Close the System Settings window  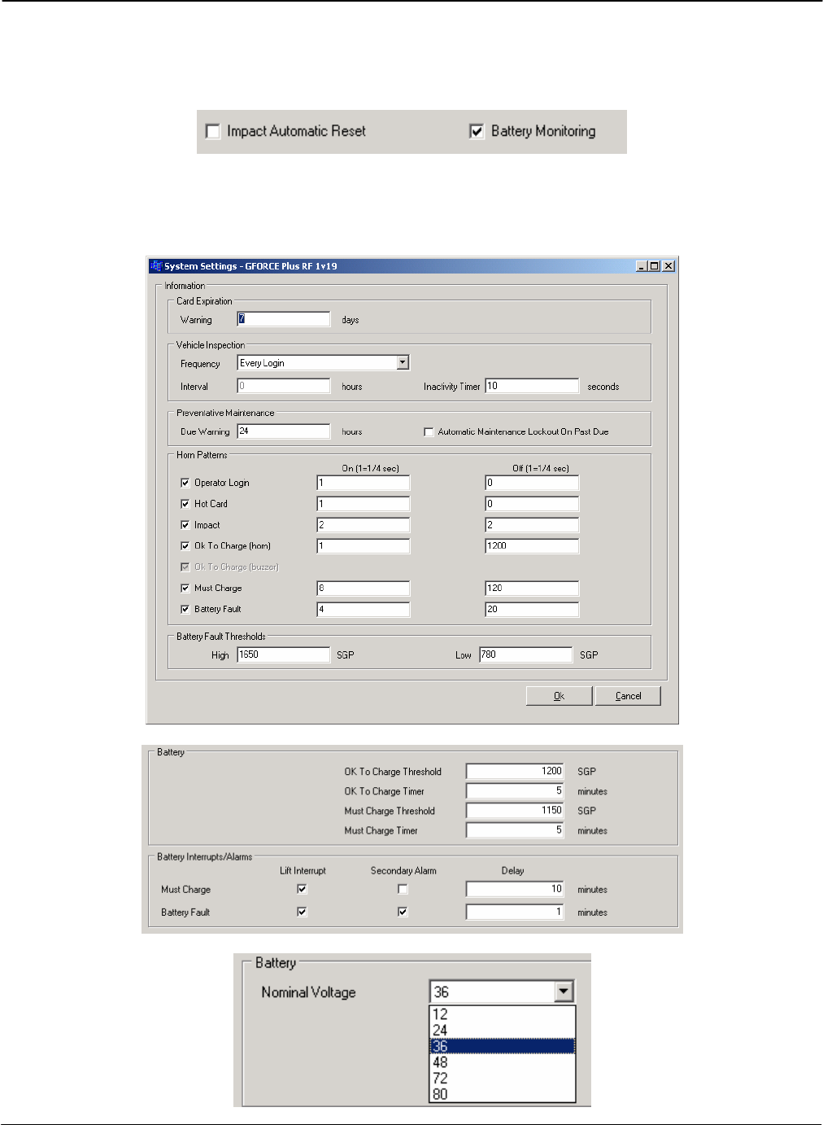click(668, 266)
